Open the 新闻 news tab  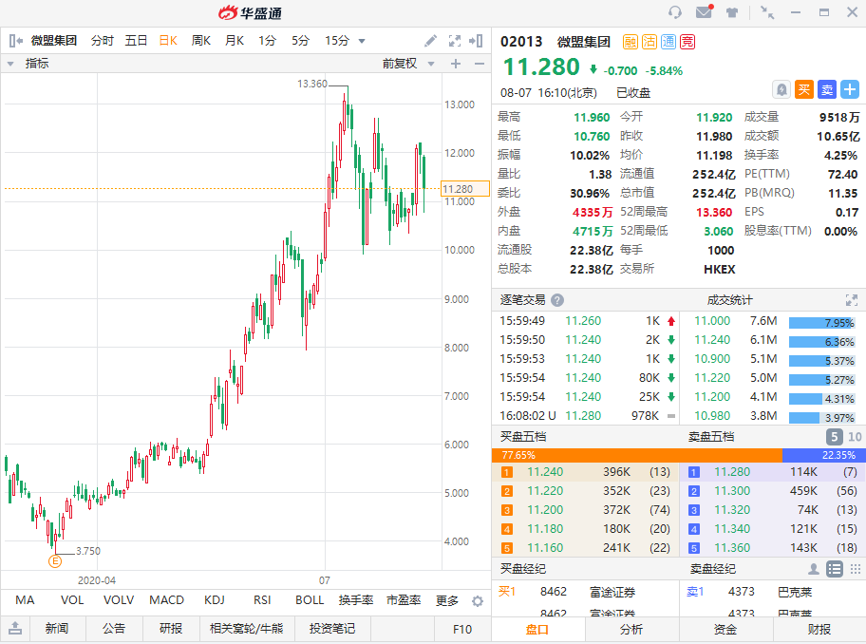pos(57,629)
